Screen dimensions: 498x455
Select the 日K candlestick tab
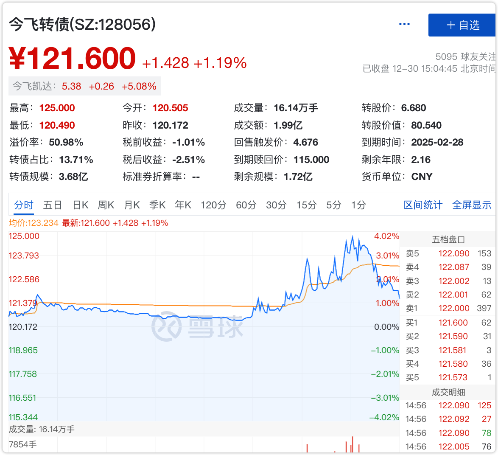pos(80,205)
